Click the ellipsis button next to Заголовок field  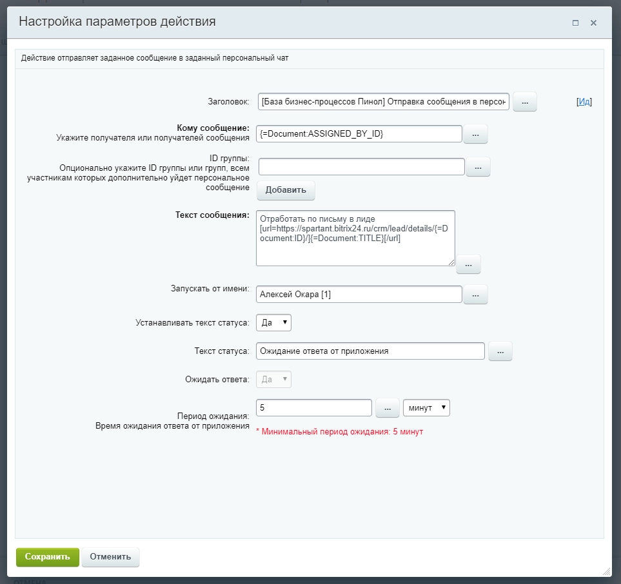(524, 102)
